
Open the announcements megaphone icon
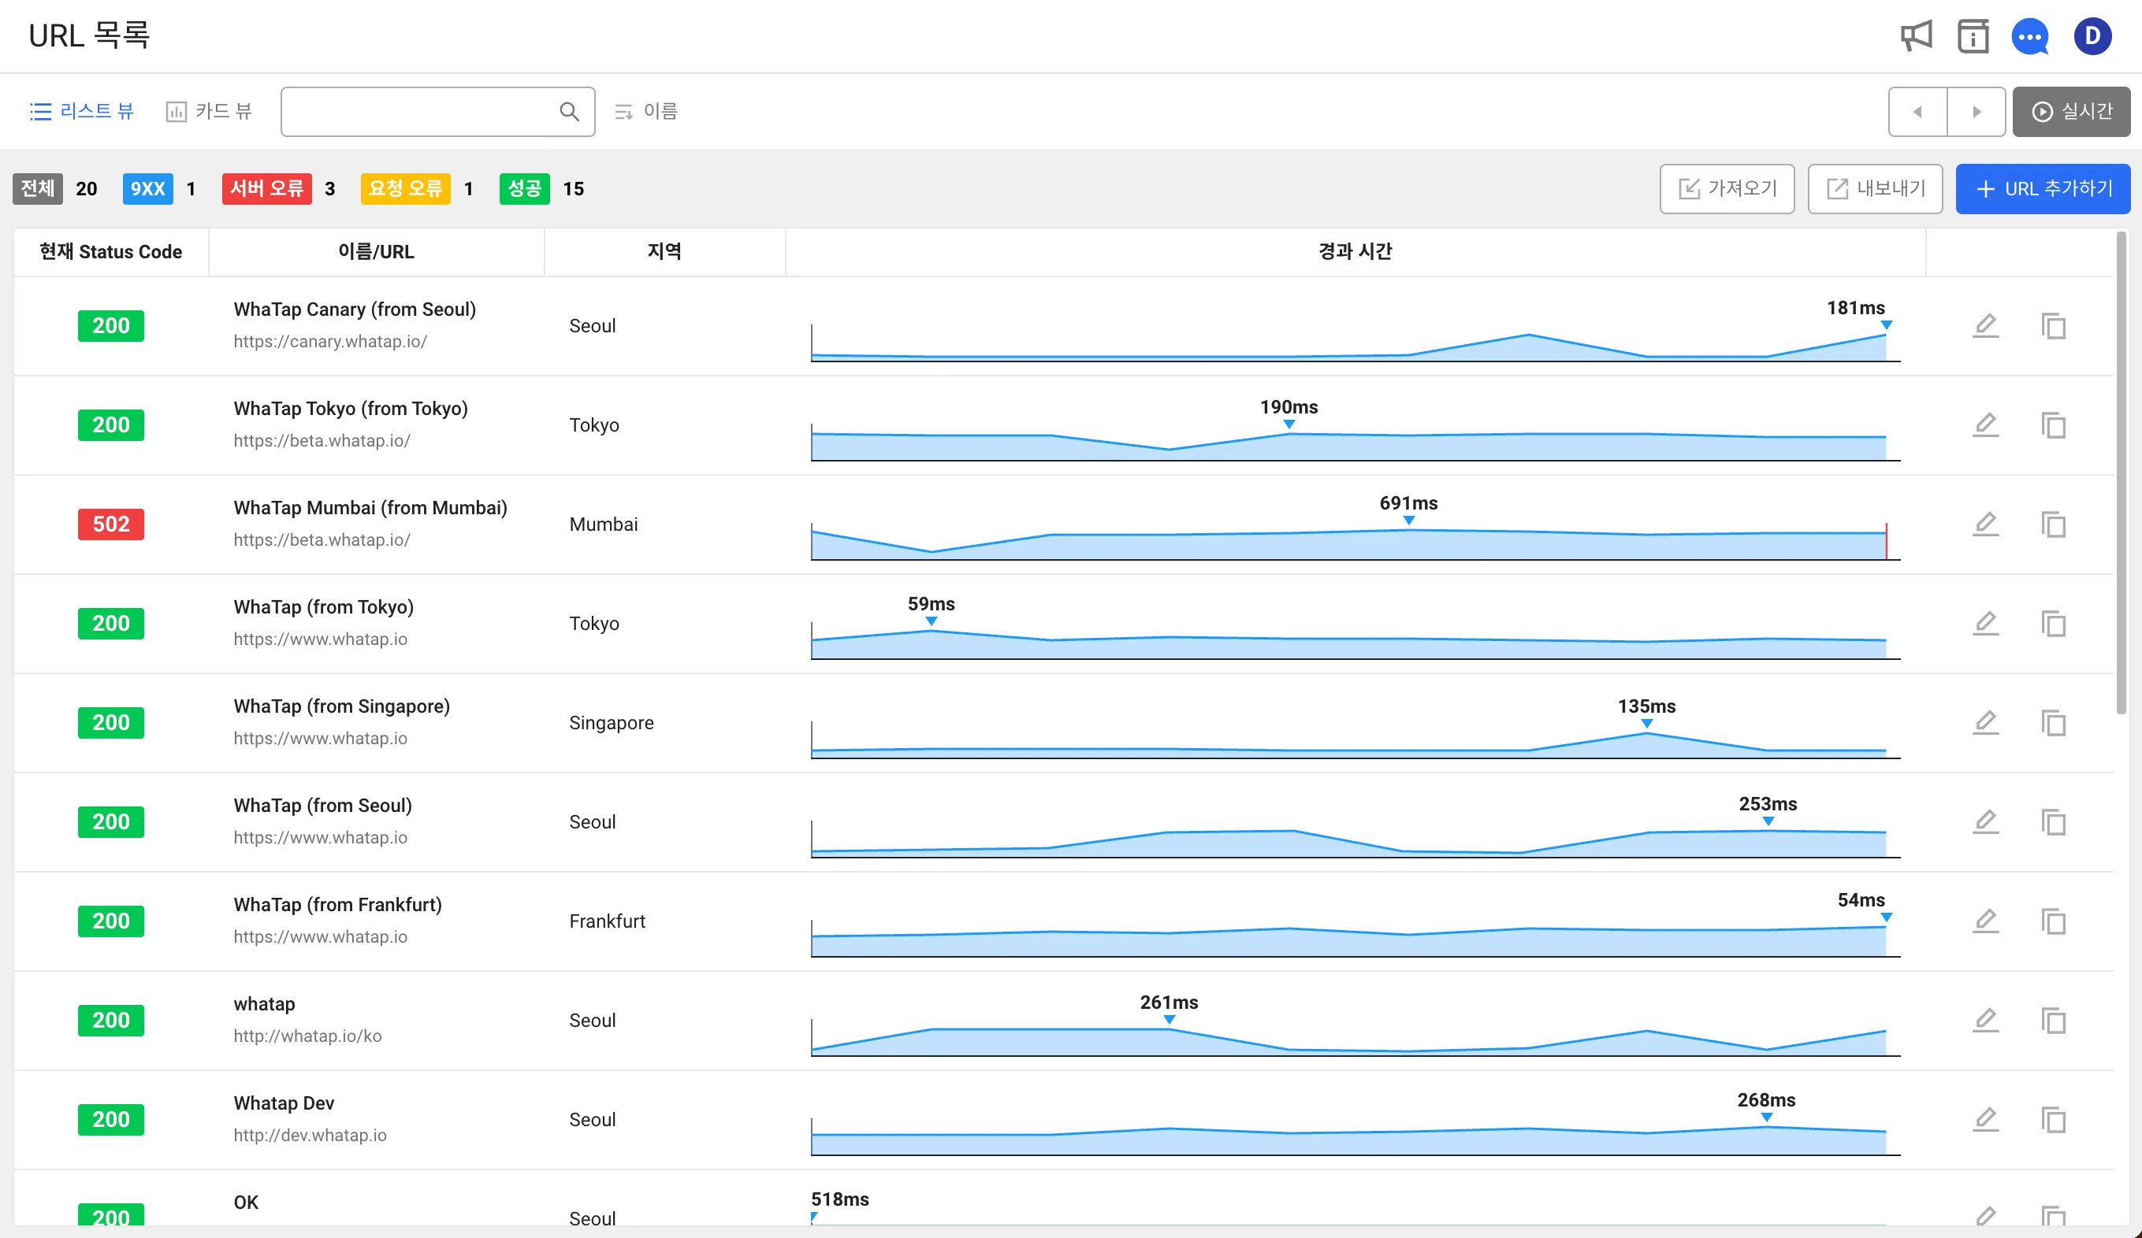point(1915,36)
